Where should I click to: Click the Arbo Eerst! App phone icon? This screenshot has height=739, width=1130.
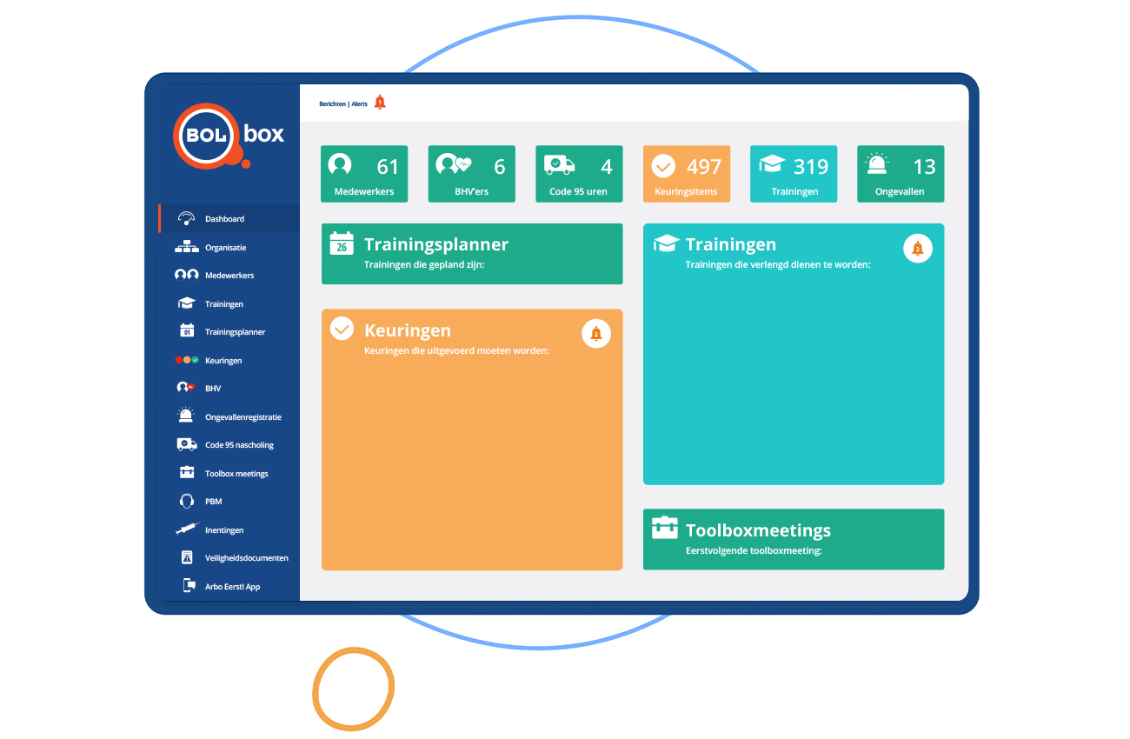coord(189,586)
